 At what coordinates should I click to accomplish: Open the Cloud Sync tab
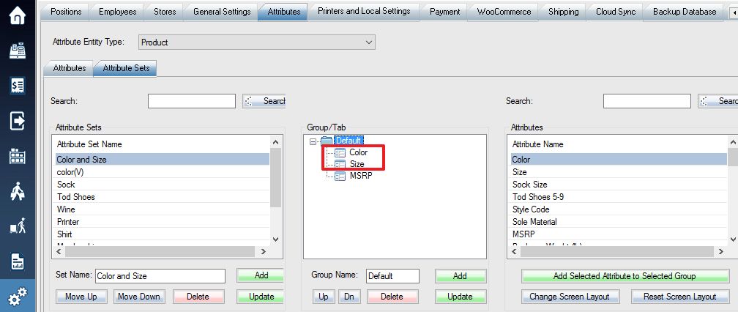pos(616,11)
